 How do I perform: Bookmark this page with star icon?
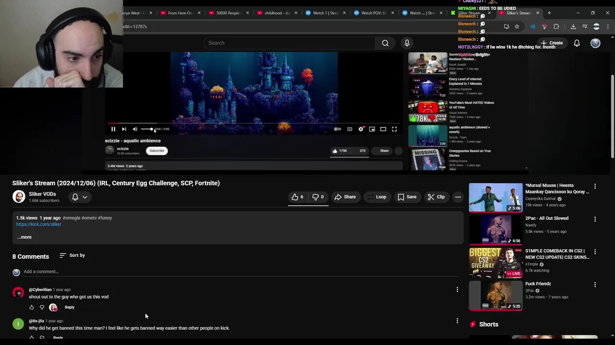(517, 27)
